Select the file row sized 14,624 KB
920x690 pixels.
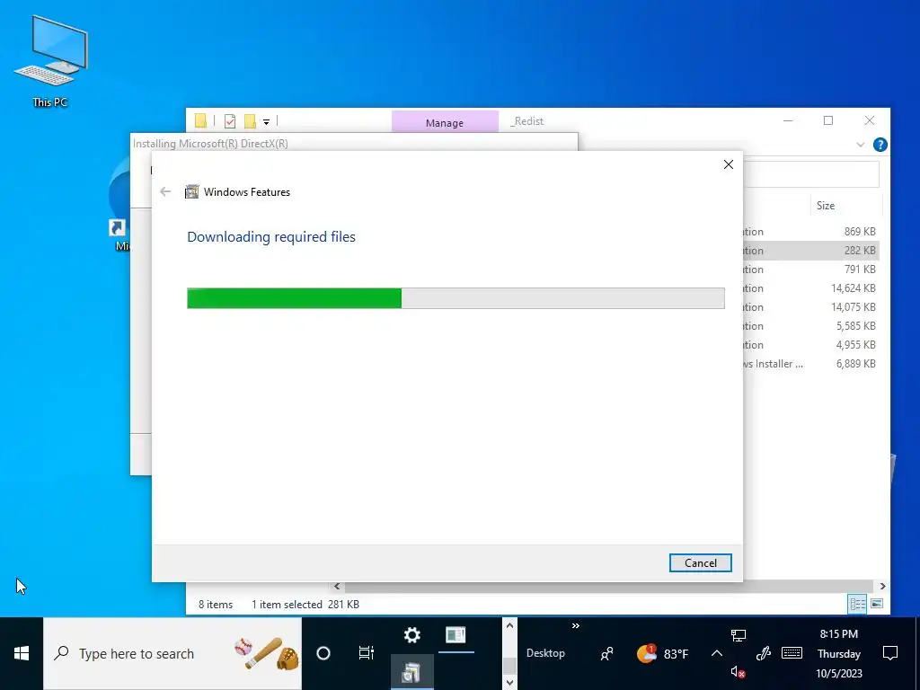click(x=811, y=288)
